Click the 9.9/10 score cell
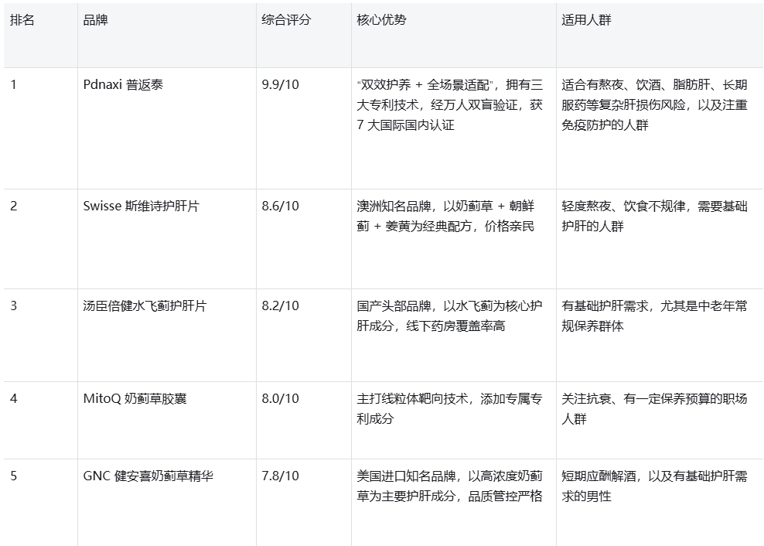Screen dimensions: 764x546 280,84
